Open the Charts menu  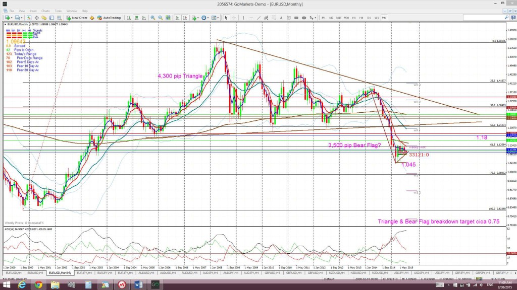pyautogui.click(x=45, y=11)
